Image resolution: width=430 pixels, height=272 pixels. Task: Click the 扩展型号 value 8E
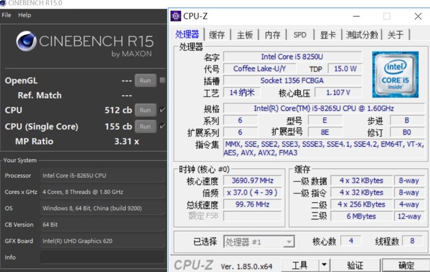[x=325, y=132]
